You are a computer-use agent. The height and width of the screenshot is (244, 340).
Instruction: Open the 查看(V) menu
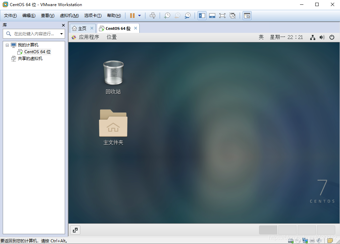[47, 16]
